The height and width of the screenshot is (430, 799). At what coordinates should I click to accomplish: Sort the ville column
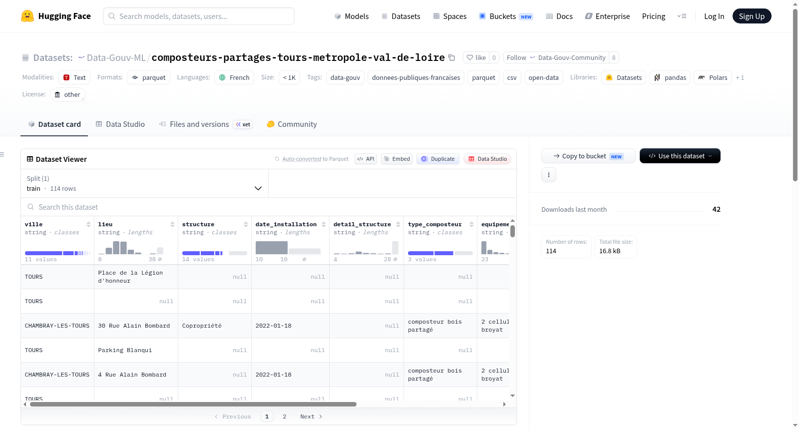click(88, 224)
